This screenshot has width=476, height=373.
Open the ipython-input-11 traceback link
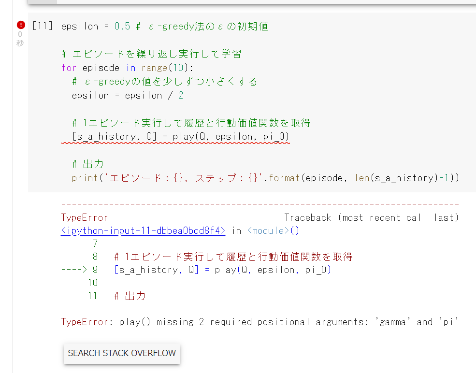point(143,231)
